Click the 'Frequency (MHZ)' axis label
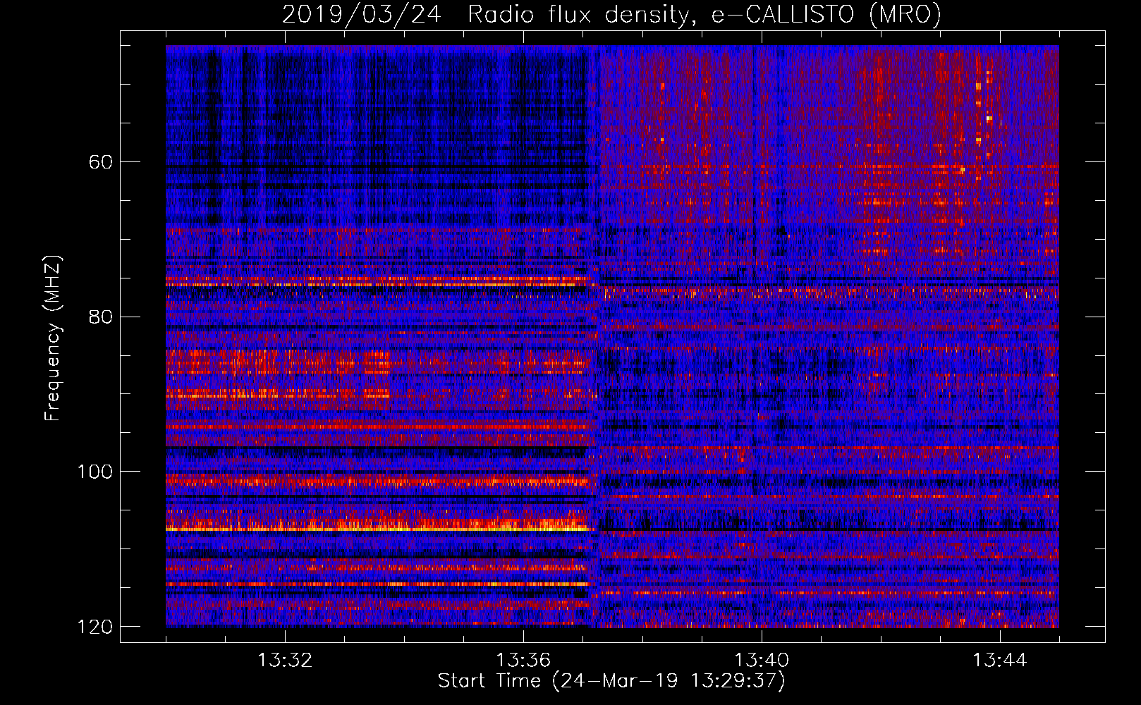 tap(53, 338)
